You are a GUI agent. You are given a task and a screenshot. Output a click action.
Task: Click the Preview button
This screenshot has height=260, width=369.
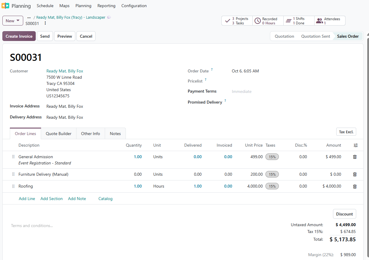[65, 36]
